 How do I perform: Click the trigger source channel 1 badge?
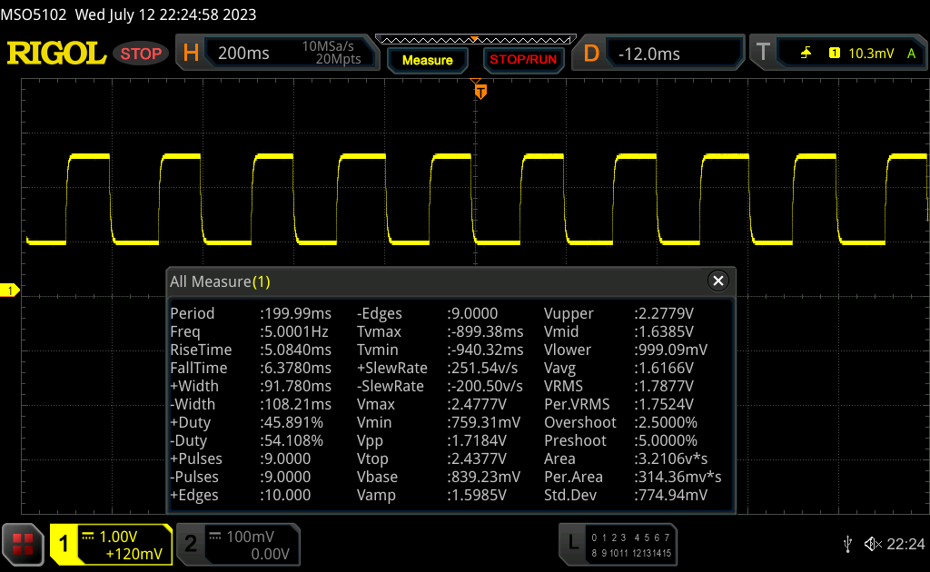point(834,54)
